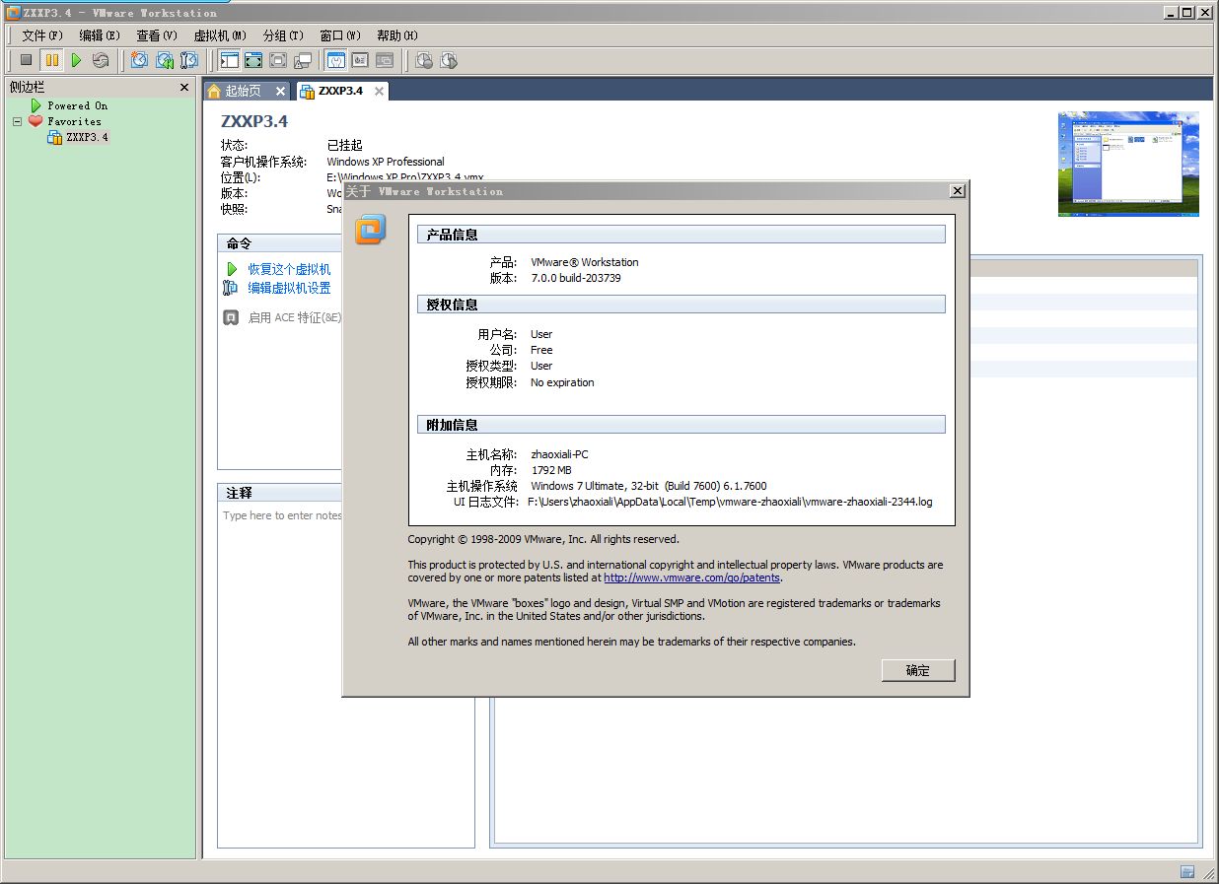The image size is (1219, 884).
Task: Switch to the 起始页 tab
Action: tap(247, 91)
